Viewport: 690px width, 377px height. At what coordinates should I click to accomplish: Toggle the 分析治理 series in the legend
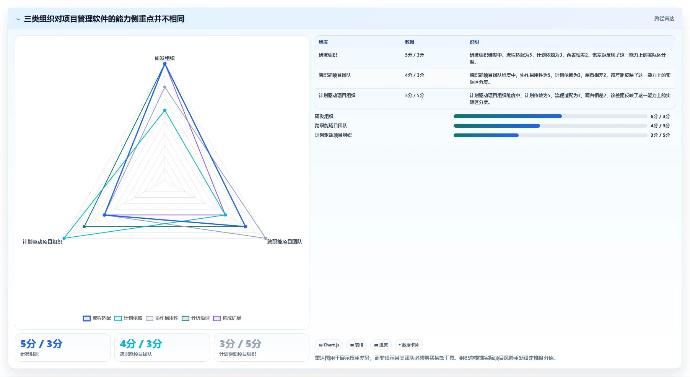196,318
